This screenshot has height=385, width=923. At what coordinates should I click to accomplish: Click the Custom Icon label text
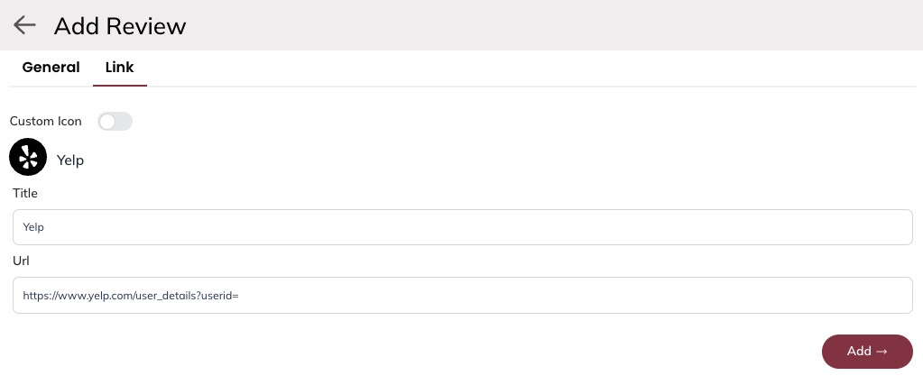coord(45,121)
